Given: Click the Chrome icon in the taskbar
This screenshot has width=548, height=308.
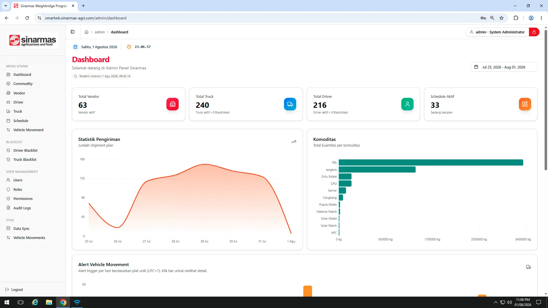Looking at the screenshot, I should click(x=63, y=302).
